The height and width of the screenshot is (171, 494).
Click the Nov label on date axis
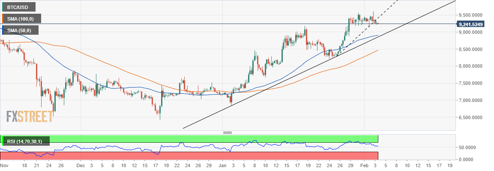pos(4,165)
